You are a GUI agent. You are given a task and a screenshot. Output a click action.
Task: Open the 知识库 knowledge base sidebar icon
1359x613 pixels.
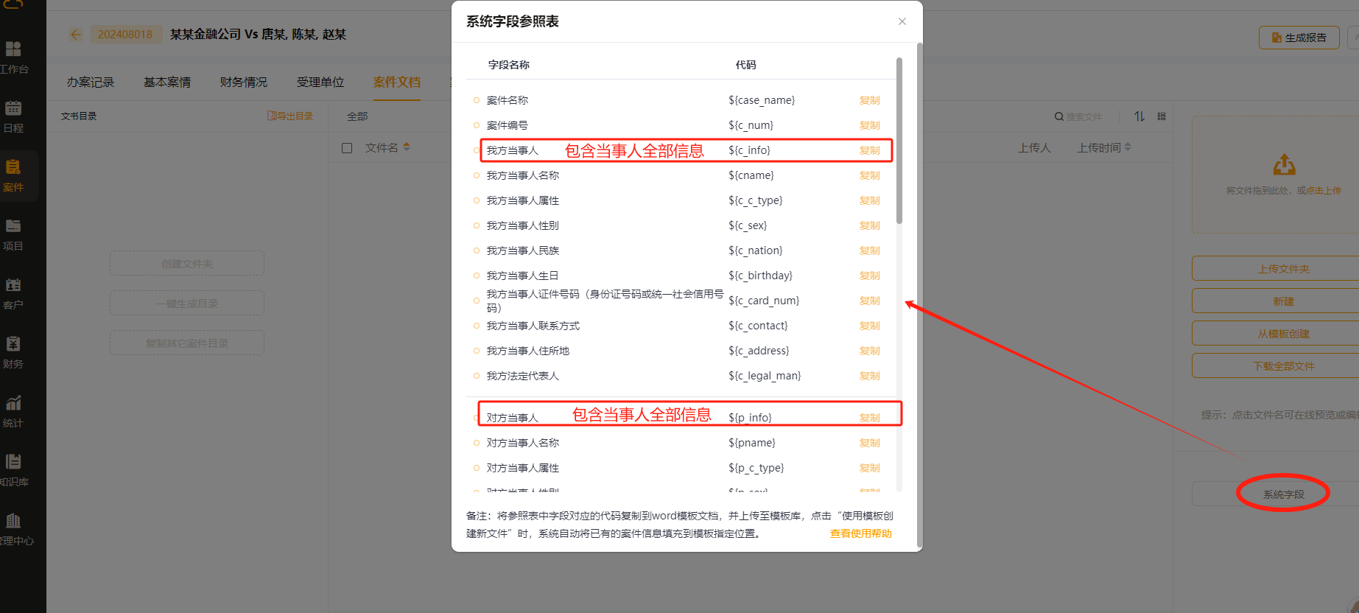click(13, 462)
